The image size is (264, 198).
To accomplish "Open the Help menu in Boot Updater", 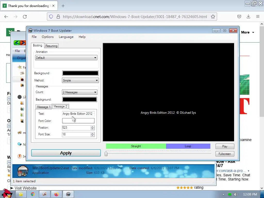I will point(82,37).
